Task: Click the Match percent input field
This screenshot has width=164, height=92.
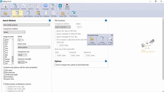Action: 20,40
